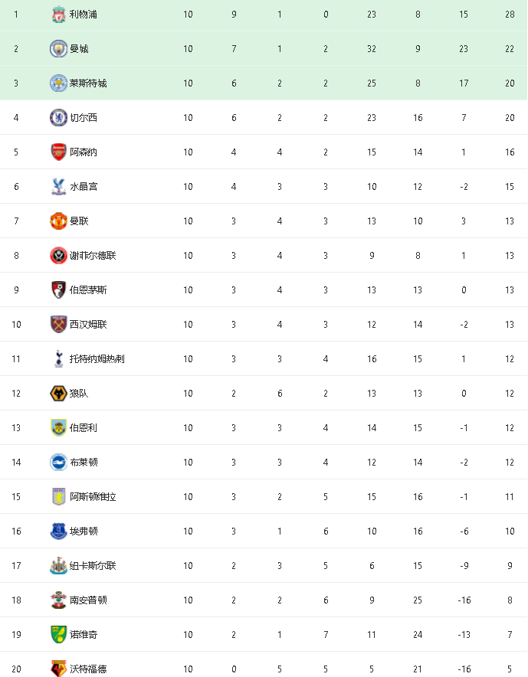Image resolution: width=528 pixels, height=677 pixels.
Task: Click the Crystal Palace crest icon
Action: tap(58, 187)
